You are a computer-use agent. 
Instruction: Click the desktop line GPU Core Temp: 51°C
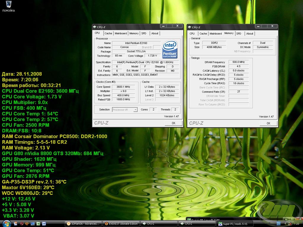28,171
